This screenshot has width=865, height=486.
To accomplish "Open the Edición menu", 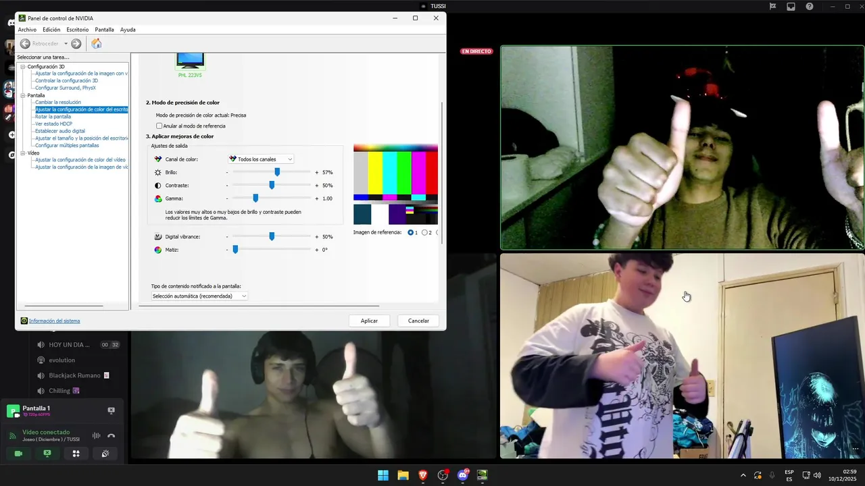I will pyautogui.click(x=51, y=30).
